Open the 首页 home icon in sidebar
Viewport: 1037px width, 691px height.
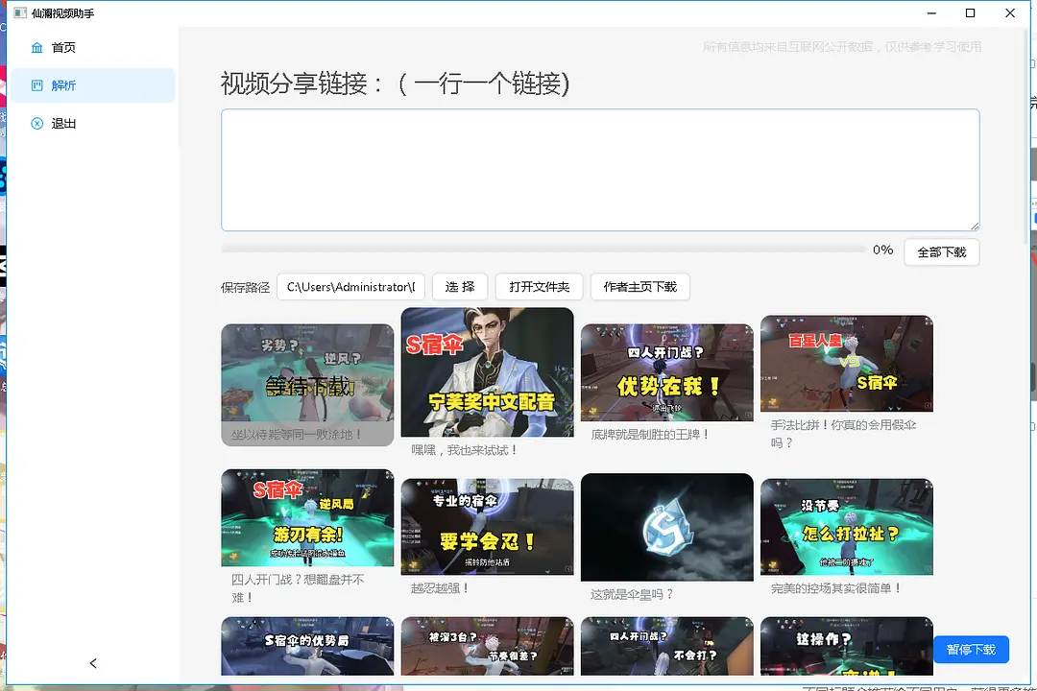coord(37,48)
